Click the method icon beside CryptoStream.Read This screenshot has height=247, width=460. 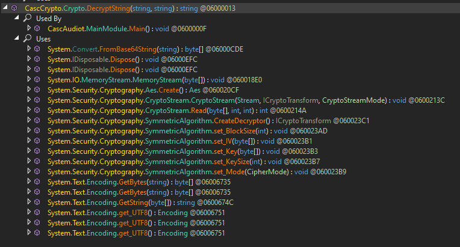pyautogui.click(x=37, y=110)
